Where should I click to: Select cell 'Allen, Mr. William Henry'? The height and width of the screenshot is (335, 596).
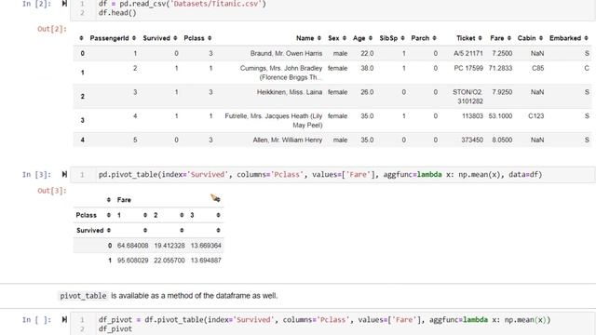[288, 141]
